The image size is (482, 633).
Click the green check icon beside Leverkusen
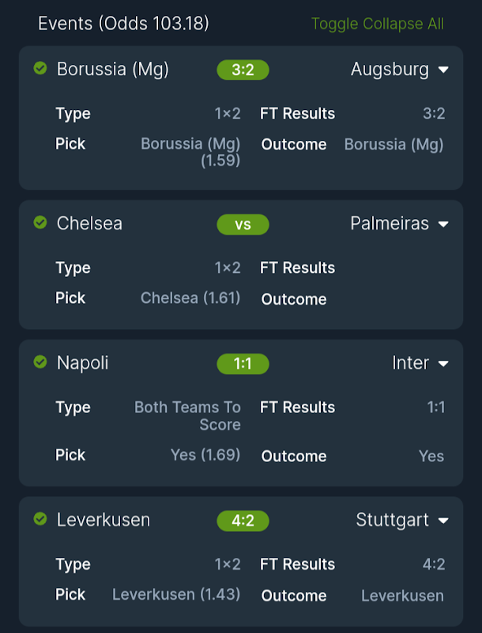coord(40,519)
